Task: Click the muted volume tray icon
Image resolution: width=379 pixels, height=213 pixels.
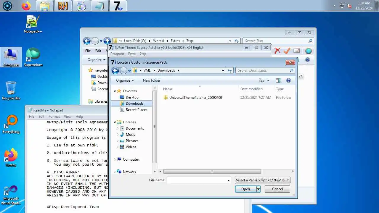Action: point(349,6)
